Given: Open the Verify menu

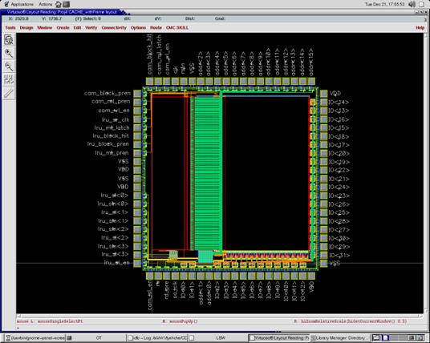Looking at the screenshot, I should click(91, 28).
